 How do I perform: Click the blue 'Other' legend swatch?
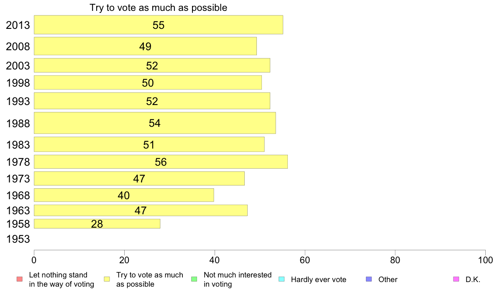click(369, 279)
